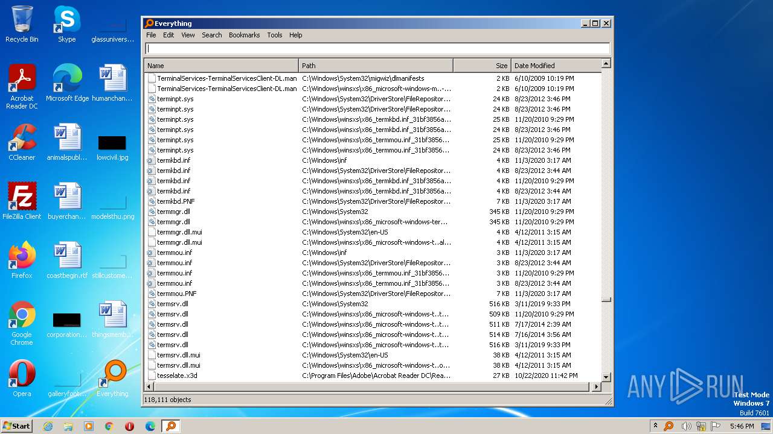Open Google Chrome desktop shortcut
Image resolution: width=773 pixels, height=434 pixels.
(x=22, y=323)
